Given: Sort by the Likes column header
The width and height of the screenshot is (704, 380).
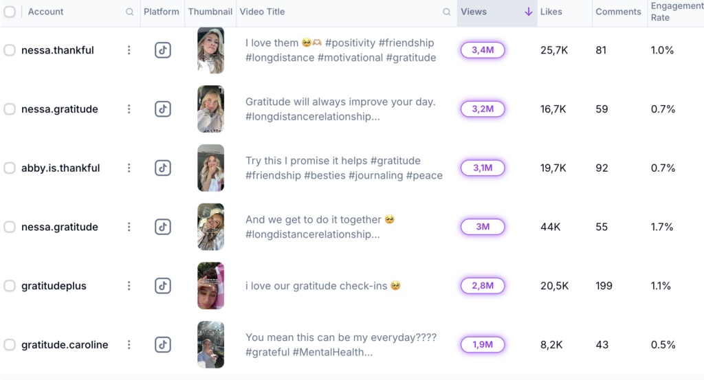Looking at the screenshot, I should point(551,12).
